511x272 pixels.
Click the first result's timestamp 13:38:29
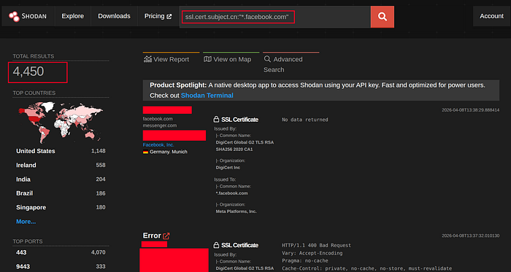tap(470, 110)
